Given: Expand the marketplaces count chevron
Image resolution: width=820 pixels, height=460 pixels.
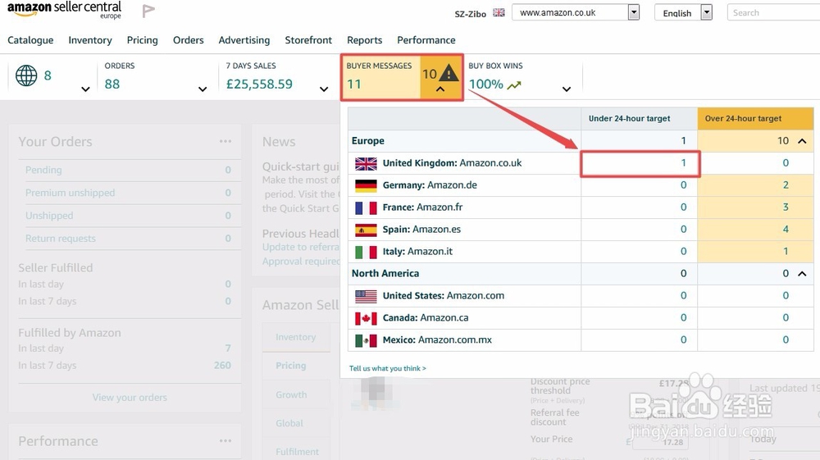Looking at the screenshot, I should click(x=86, y=89).
